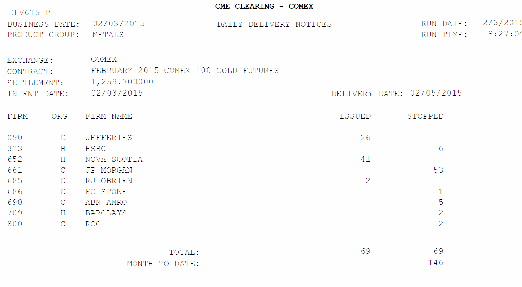Click the ISSUED column header
Image resolution: width=522 pixels, height=287 pixels.
[355, 116]
